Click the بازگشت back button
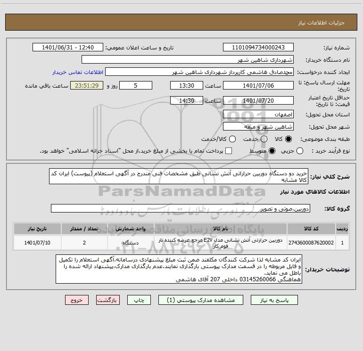 point(108,300)
